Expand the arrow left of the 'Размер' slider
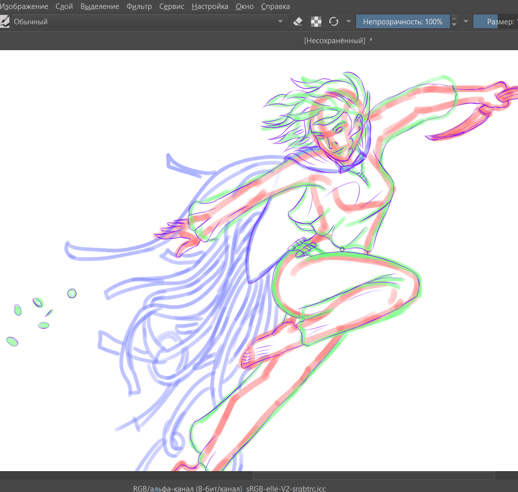The image size is (518, 492). pyautogui.click(x=465, y=22)
